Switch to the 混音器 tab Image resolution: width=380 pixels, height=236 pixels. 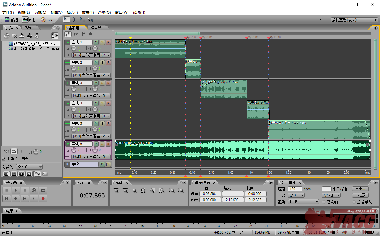(96, 28)
